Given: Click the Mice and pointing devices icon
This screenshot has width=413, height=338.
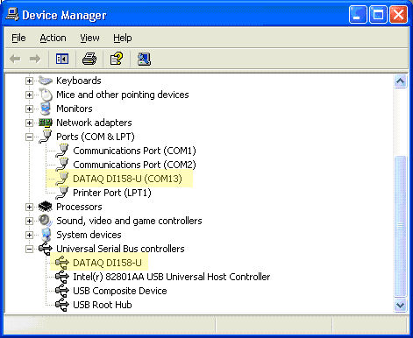Looking at the screenshot, I should click(x=46, y=95).
